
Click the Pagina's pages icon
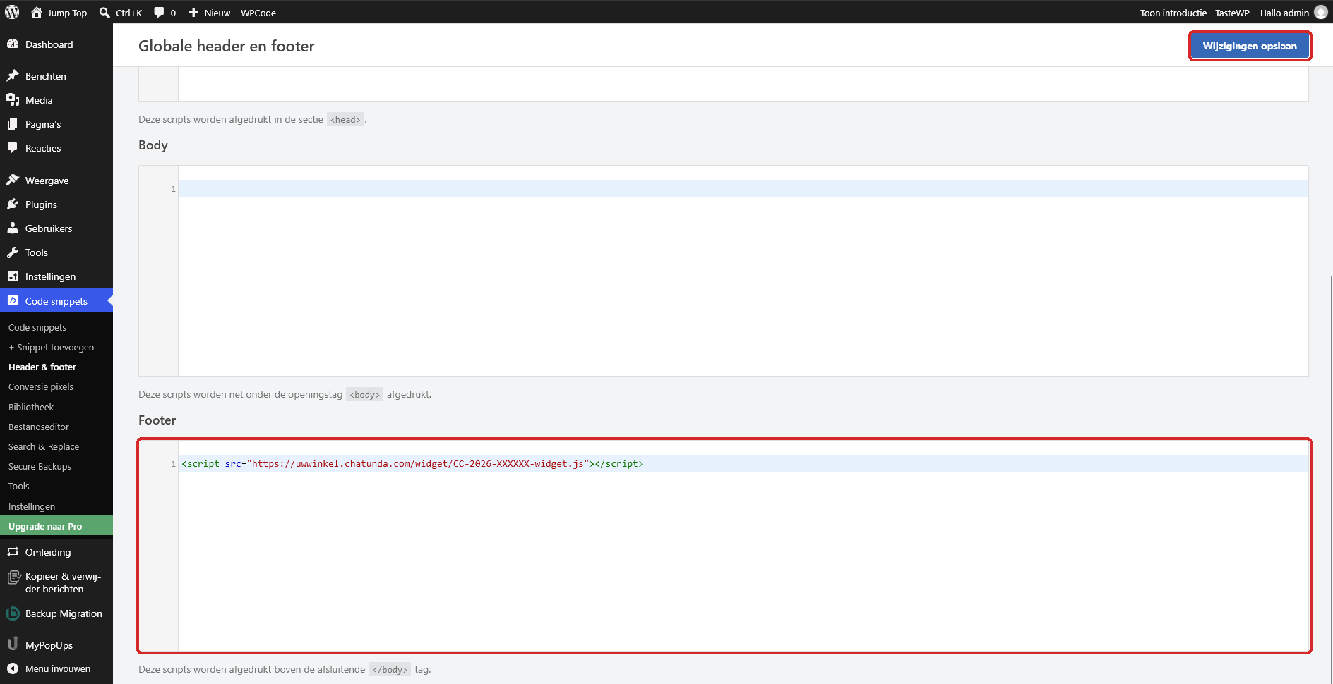click(13, 123)
